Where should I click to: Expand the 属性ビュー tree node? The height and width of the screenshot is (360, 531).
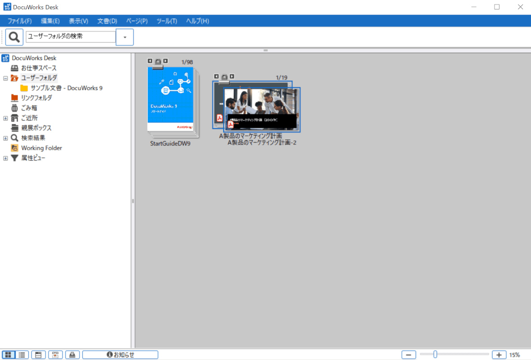(5, 158)
